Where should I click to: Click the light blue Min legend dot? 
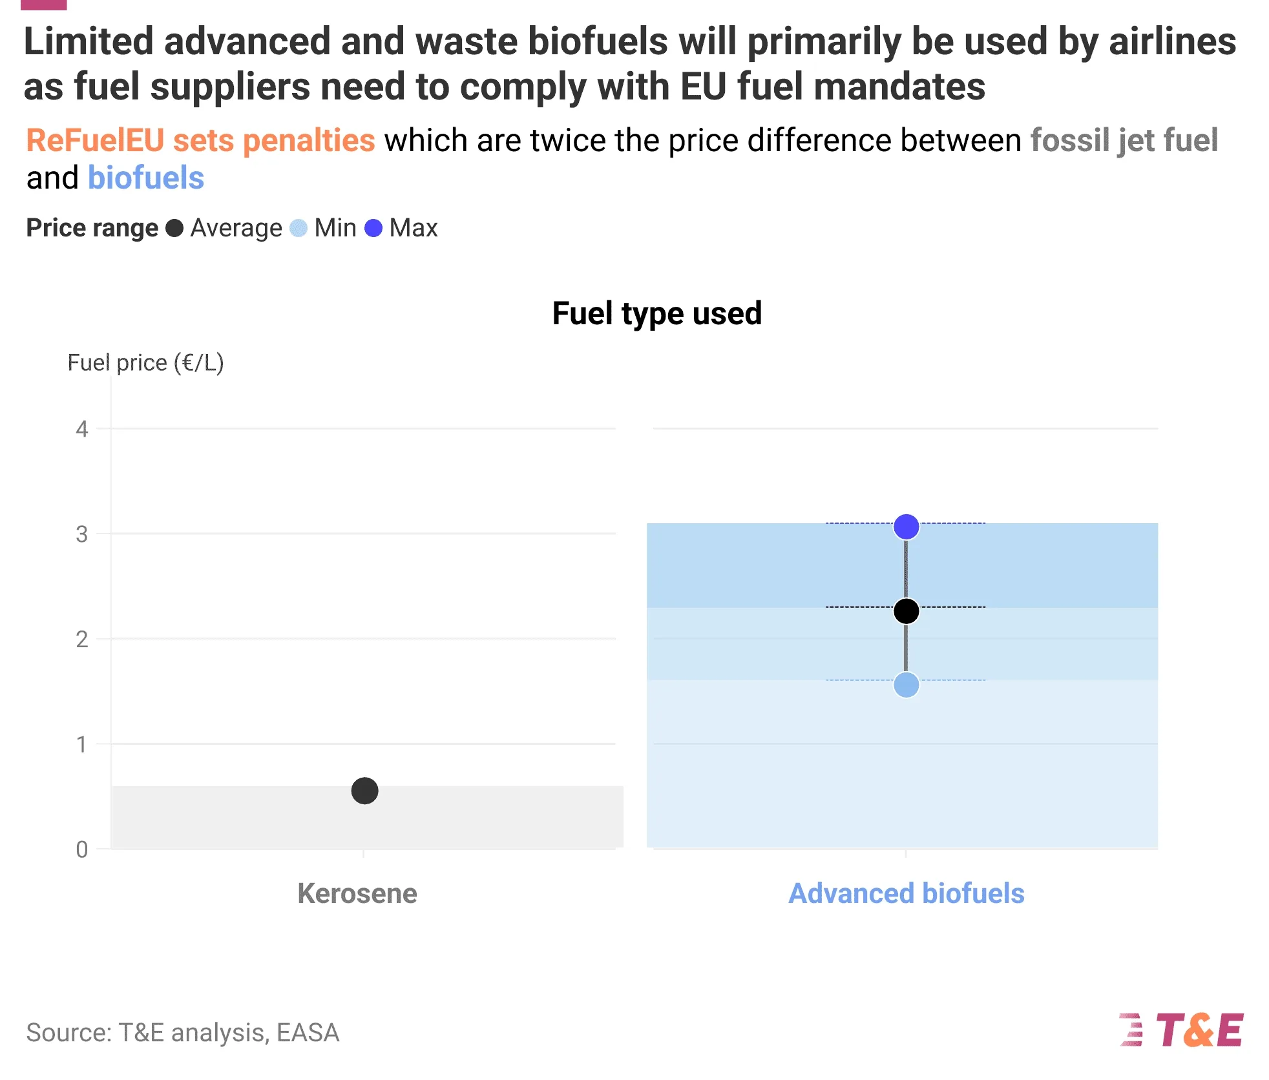299,228
